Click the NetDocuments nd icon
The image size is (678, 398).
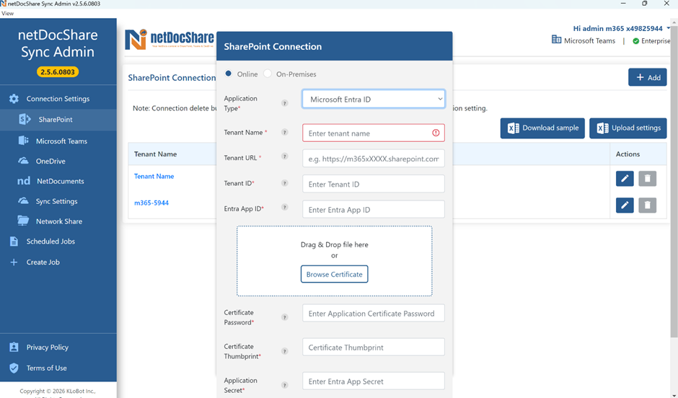(x=24, y=181)
